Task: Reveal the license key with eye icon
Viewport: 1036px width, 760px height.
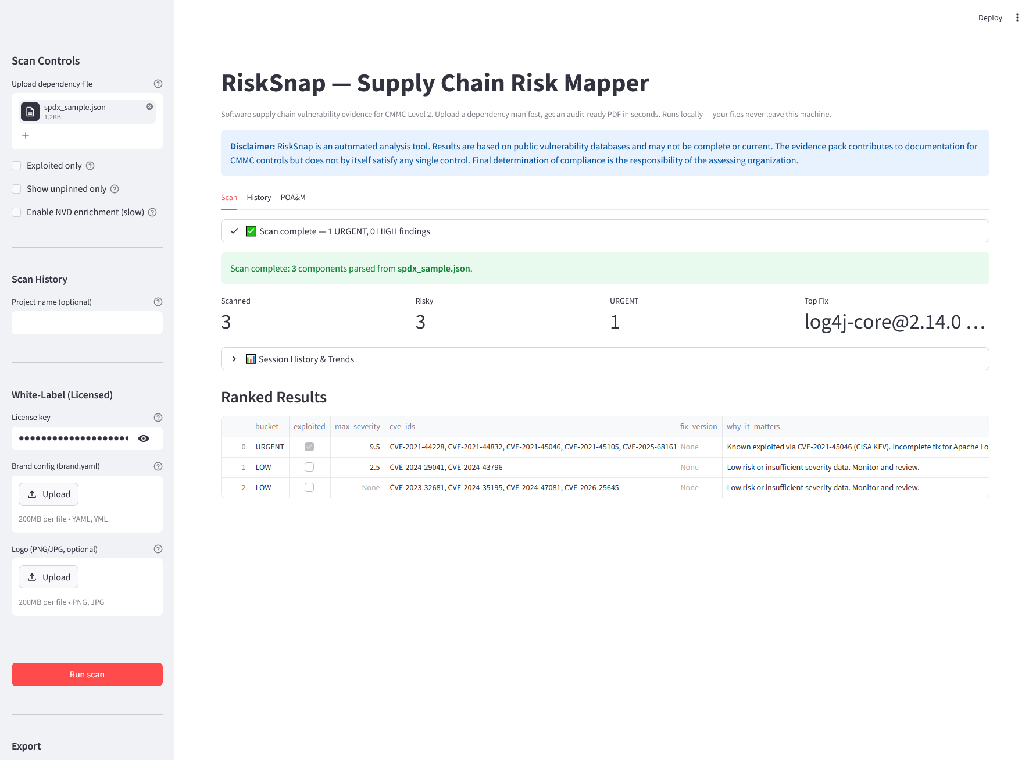Action: [x=144, y=438]
